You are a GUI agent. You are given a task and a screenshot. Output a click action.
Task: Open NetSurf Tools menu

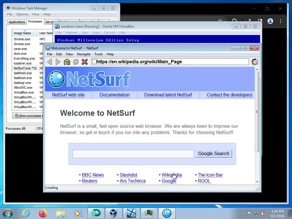[98, 54]
